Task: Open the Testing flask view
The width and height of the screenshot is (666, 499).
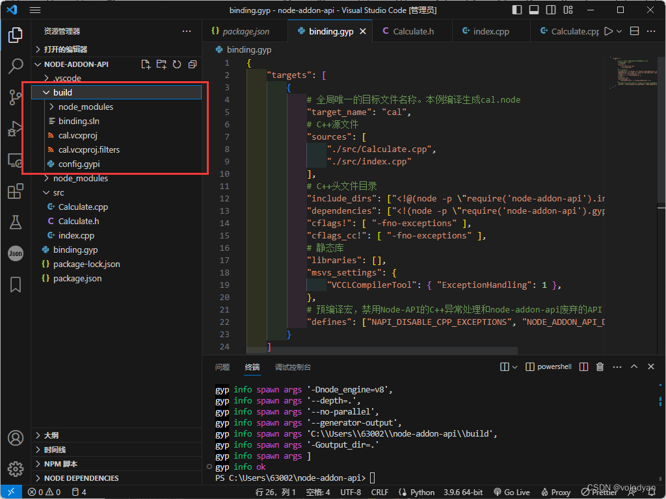Action: [16, 222]
